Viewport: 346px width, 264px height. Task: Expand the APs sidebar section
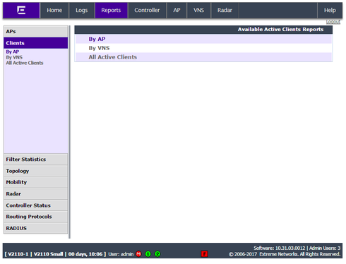(x=35, y=31)
